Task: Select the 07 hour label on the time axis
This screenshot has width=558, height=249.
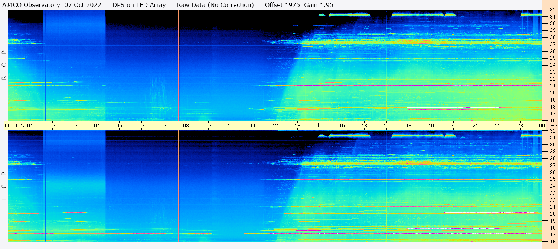Action: [x=164, y=126]
